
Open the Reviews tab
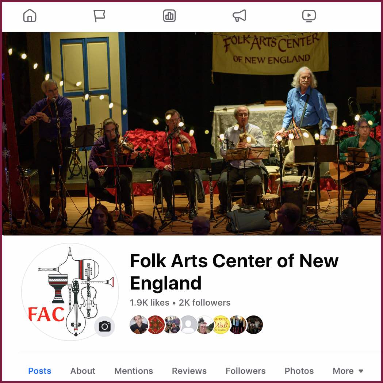tap(189, 371)
